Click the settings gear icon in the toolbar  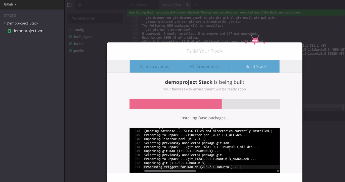coord(79,5)
